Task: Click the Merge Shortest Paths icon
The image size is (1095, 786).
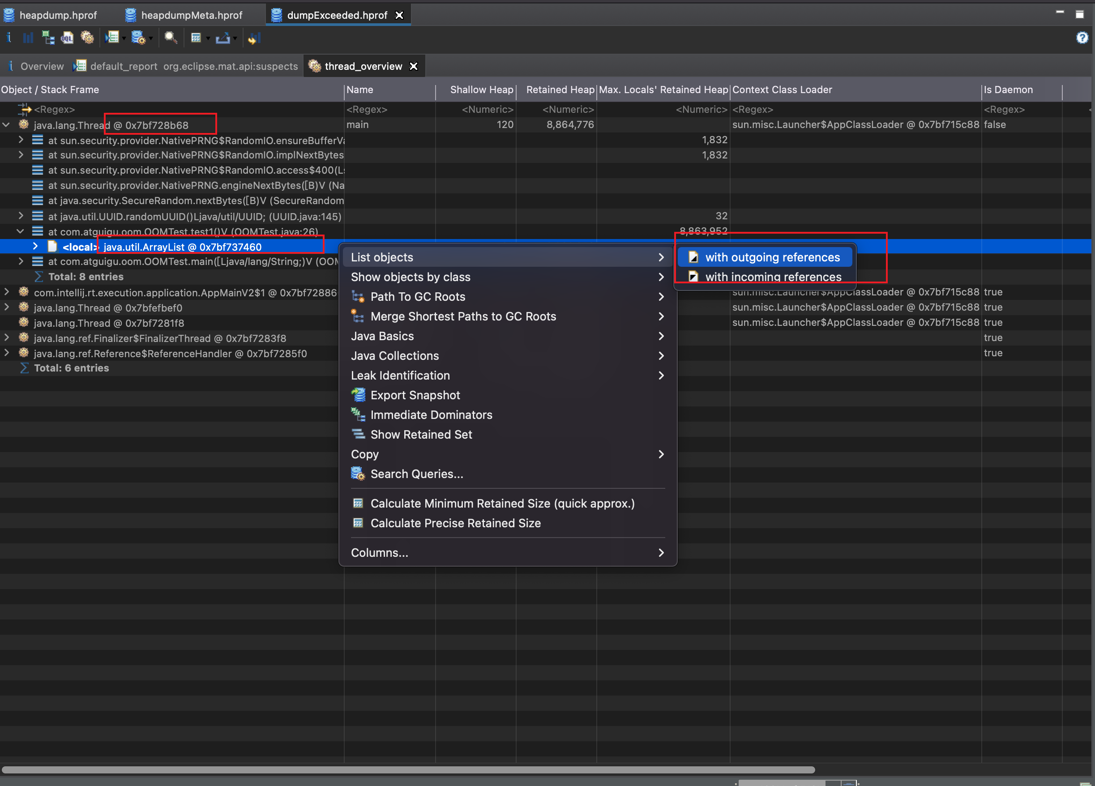Action: [358, 316]
